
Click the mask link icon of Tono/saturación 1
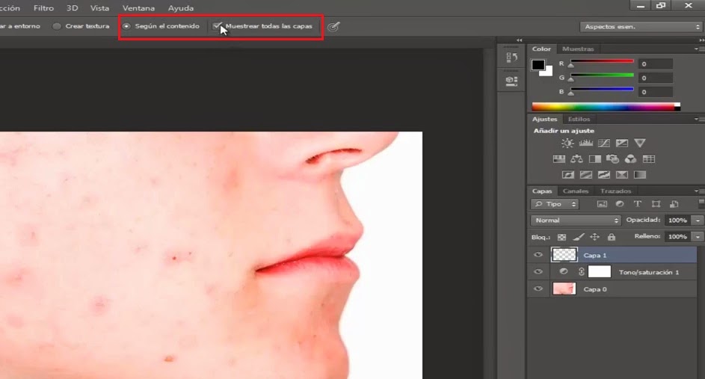pyautogui.click(x=581, y=271)
